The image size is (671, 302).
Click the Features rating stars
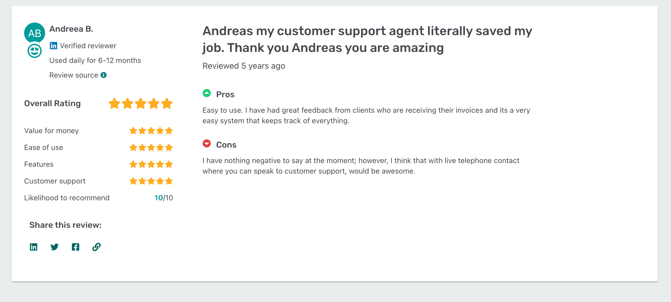pos(151,164)
